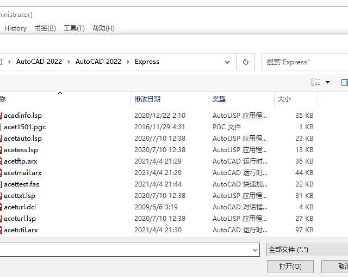Expand the chevron before Express

click(128, 62)
